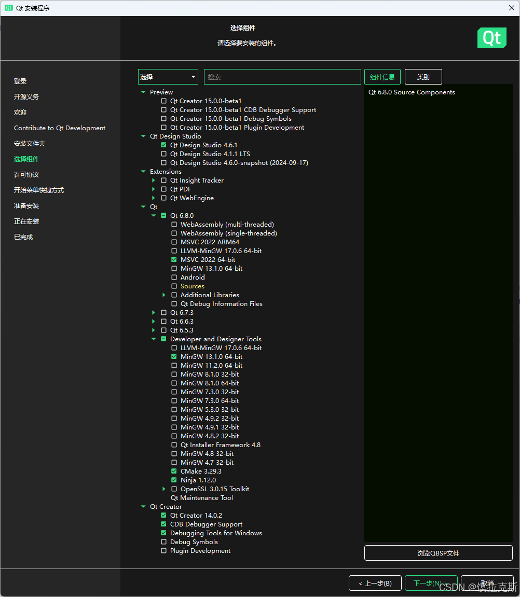Collapse Developer and Designer Tools
Viewport: 520px width, 597px height.
154,339
